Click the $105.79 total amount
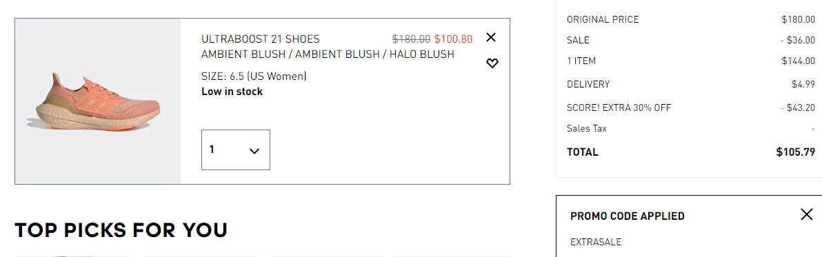Screen dimensions: 822x257 (795, 152)
